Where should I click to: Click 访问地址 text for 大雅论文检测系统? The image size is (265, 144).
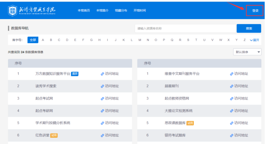point(241,111)
